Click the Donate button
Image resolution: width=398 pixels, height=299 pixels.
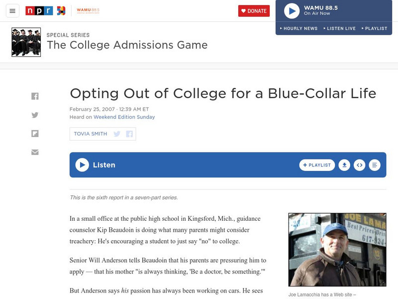254,10
